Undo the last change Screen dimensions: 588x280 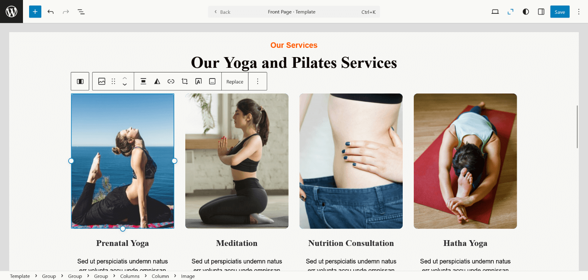click(x=51, y=12)
